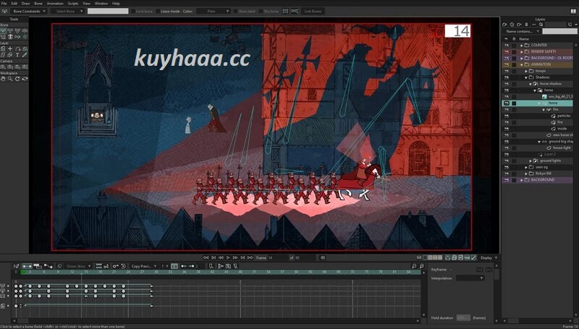Image resolution: width=579 pixels, height=329 pixels.
Task: Click the Play button in playback controls
Action: (x=228, y=258)
